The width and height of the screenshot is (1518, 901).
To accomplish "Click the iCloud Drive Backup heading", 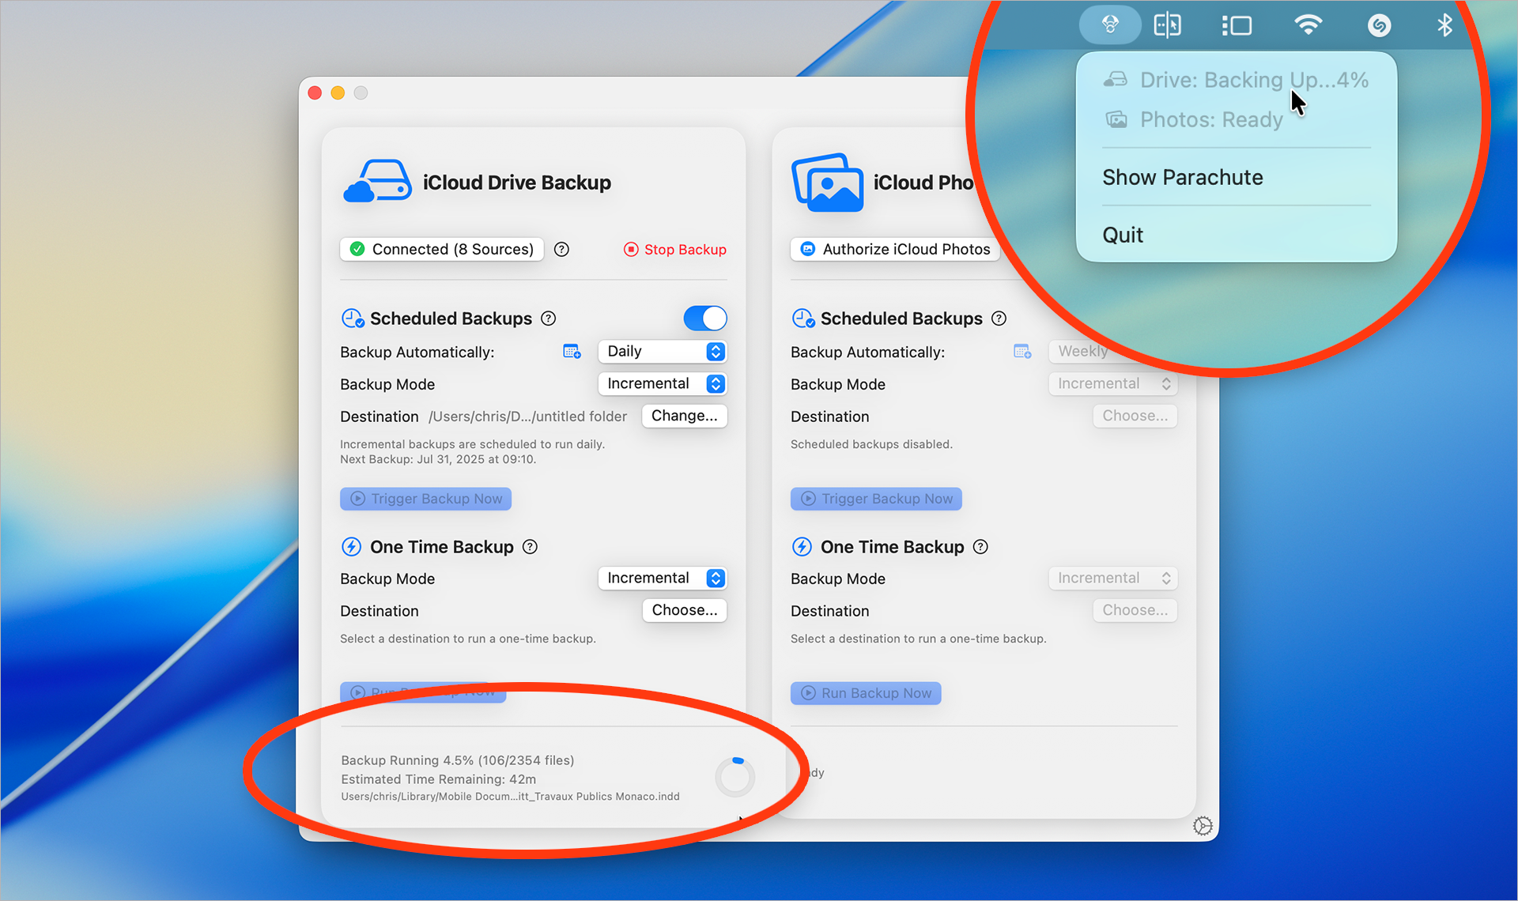I will click(x=517, y=183).
